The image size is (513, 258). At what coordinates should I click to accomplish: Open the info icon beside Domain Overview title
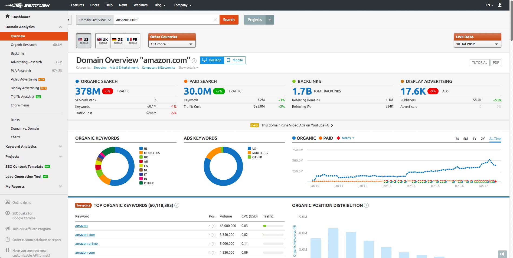(x=194, y=61)
